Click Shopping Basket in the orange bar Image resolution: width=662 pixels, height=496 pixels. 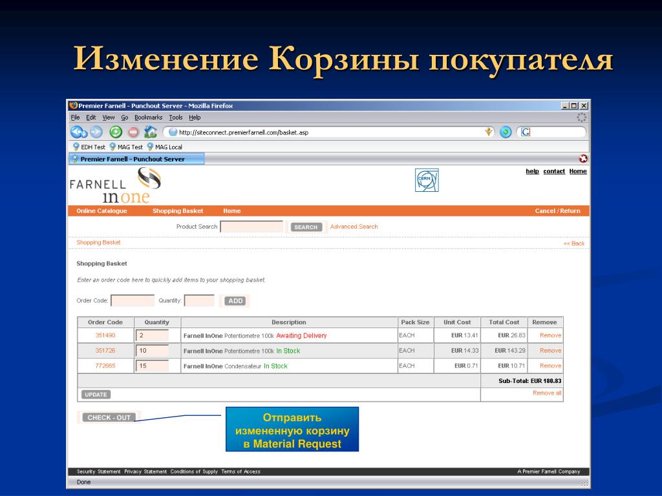pos(178,211)
